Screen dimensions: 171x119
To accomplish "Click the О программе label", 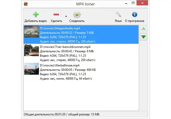I will (135, 21).
